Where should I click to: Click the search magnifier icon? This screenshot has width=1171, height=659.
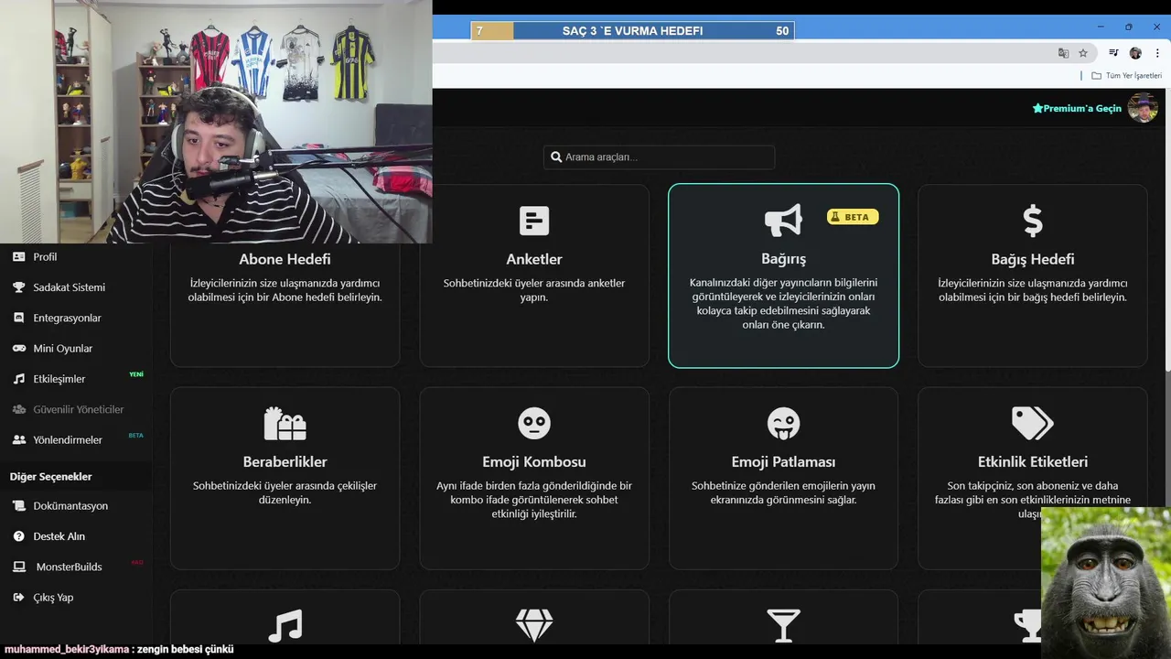coord(555,157)
